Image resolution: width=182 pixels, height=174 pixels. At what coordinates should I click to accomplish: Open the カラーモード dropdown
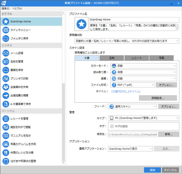(x=143, y=66)
